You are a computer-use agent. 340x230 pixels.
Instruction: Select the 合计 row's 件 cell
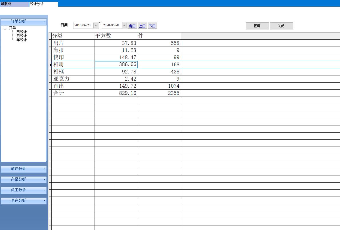pyautogui.click(x=159, y=93)
